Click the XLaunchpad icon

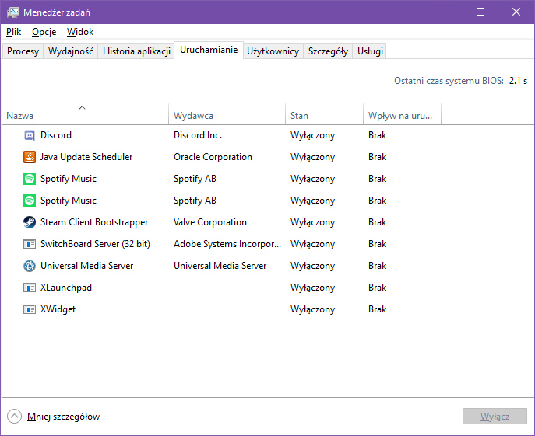tap(30, 288)
